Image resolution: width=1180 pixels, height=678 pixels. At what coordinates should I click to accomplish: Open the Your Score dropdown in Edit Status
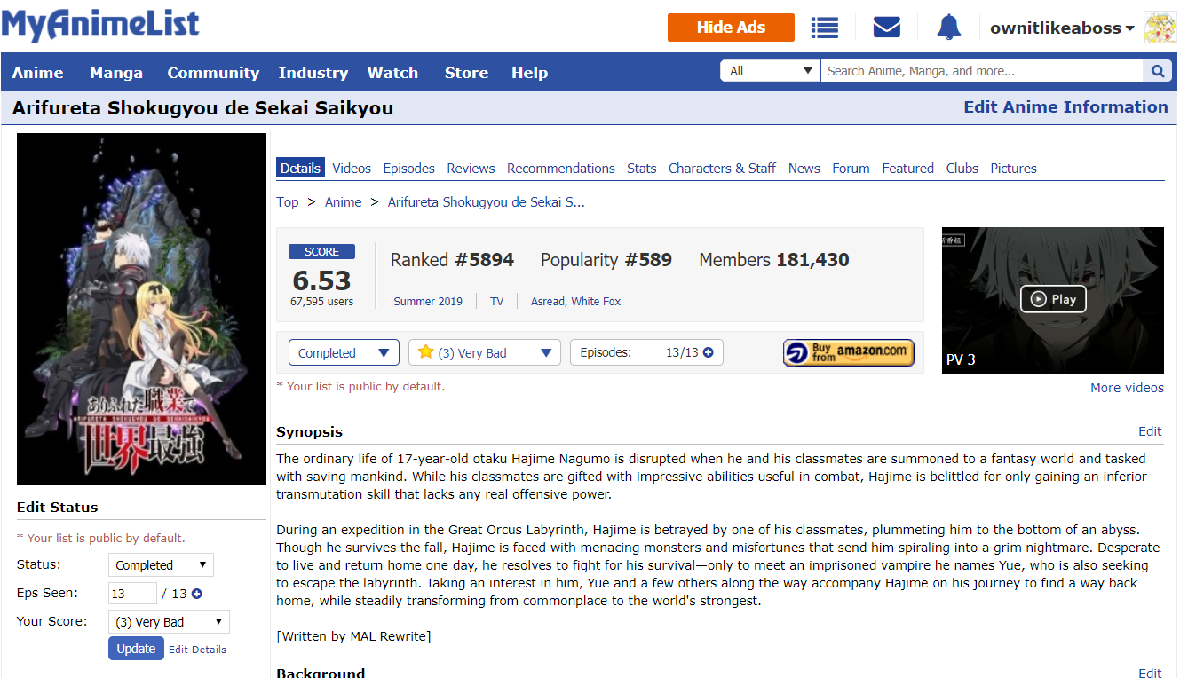pos(169,622)
